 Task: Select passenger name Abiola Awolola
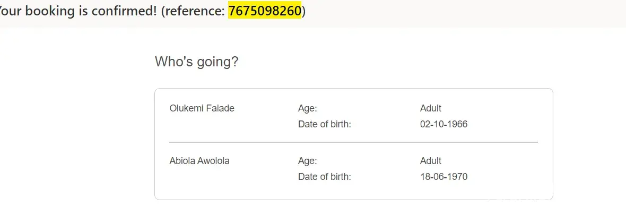[199, 161]
